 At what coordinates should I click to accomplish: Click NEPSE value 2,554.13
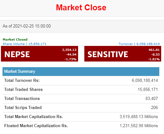[69, 50]
